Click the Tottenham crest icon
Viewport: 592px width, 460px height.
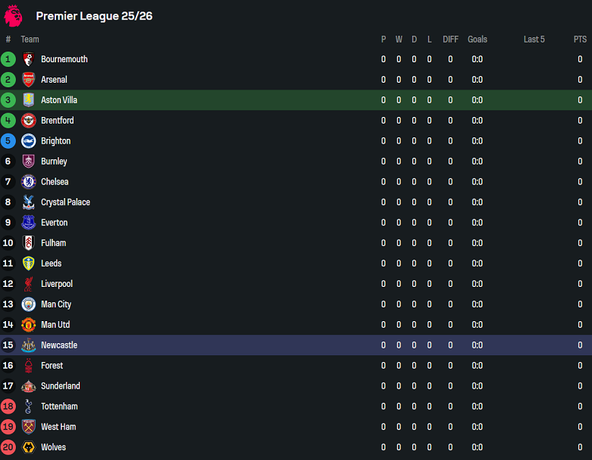[x=29, y=406]
